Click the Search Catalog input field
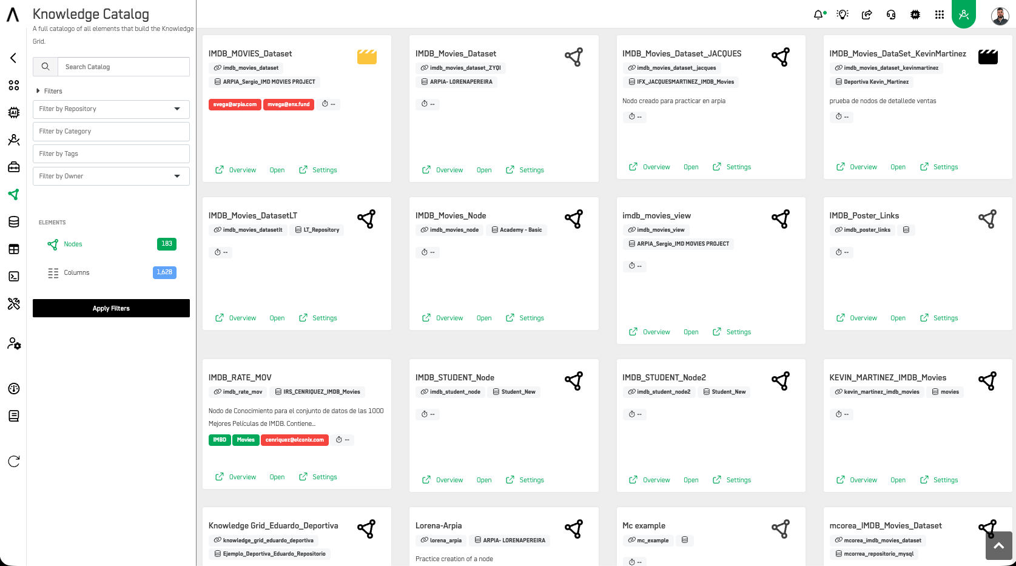 (x=124, y=67)
